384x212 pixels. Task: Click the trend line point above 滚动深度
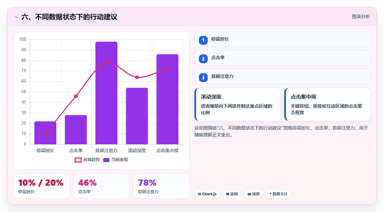click(x=137, y=77)
